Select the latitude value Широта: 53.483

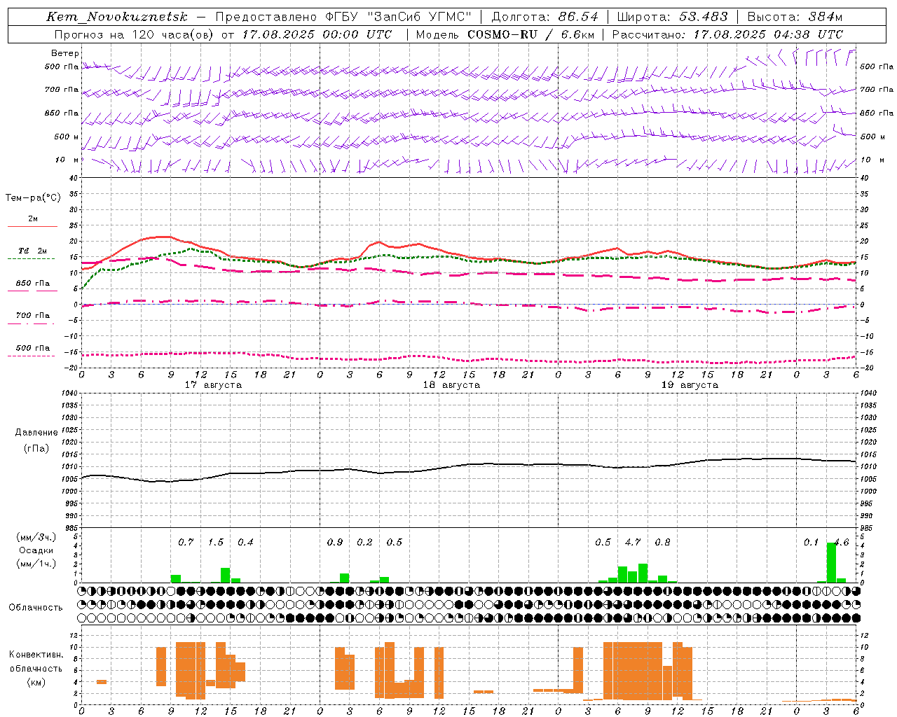673,17
